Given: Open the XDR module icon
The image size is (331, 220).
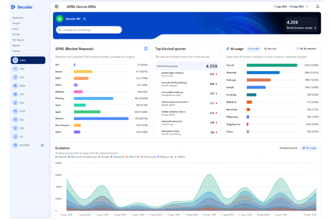Looking at the screenshot, I should (15, 128).
